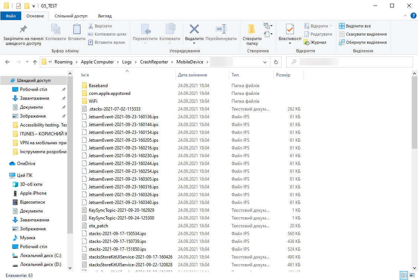Open the New item dropdown in Create group
Image resolution: width=418 pixels, height=280 pixels.
(x=268, y=26)
